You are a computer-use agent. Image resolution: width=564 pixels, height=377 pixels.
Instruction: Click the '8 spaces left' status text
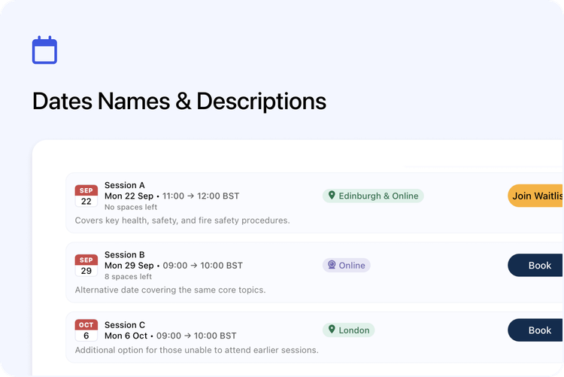pos(129,276)
